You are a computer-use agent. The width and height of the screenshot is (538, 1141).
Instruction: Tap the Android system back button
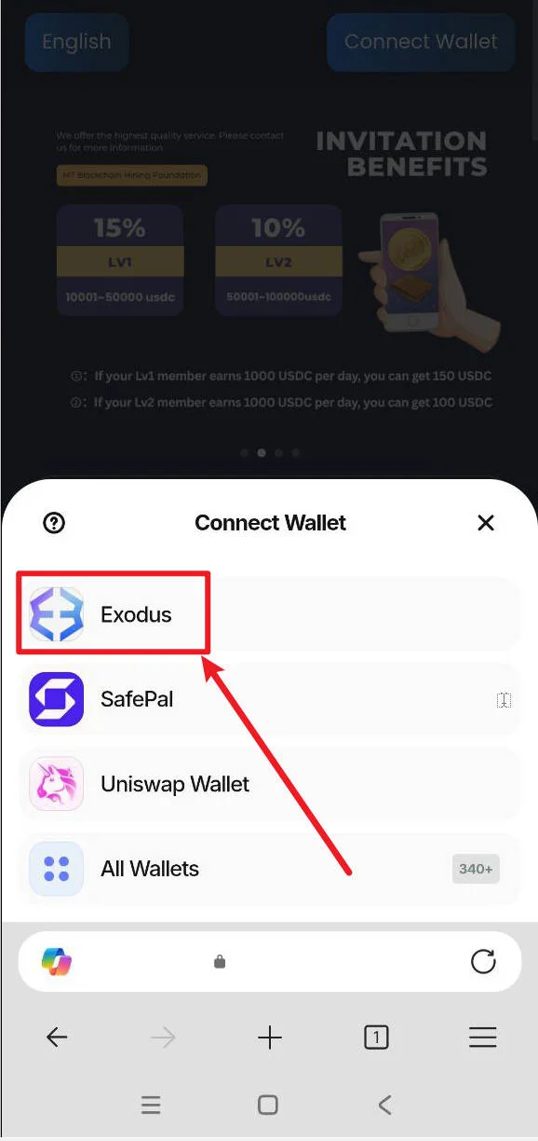[x=385, y=1105]
